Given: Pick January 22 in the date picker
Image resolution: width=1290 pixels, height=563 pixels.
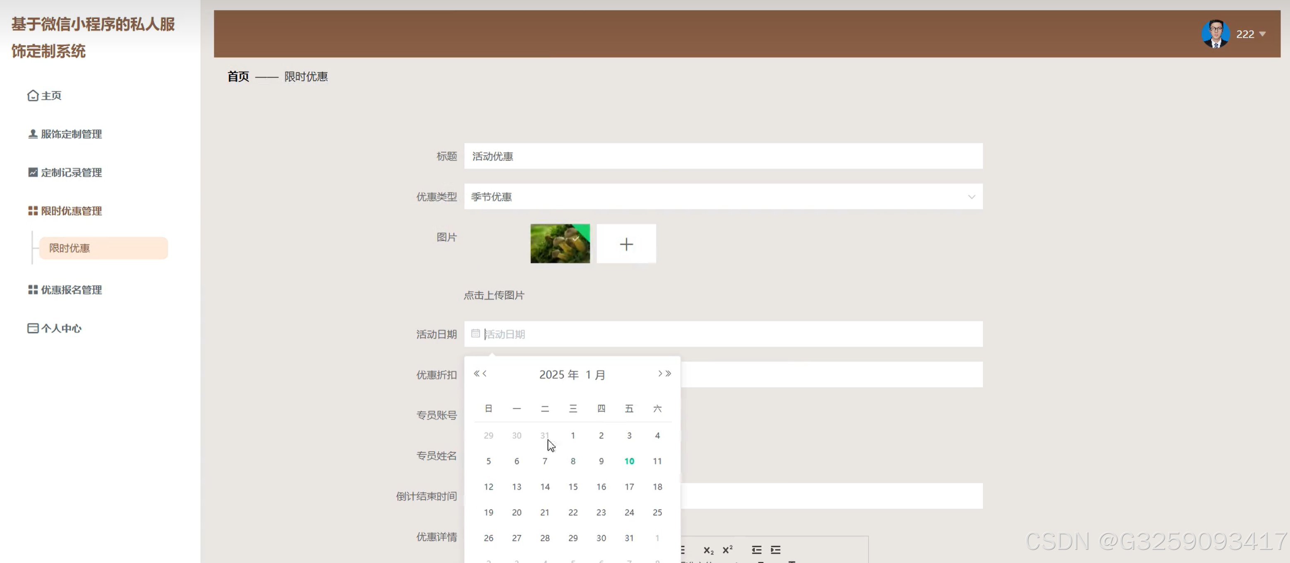Looking at the screenshot, I should click(573, 513).
